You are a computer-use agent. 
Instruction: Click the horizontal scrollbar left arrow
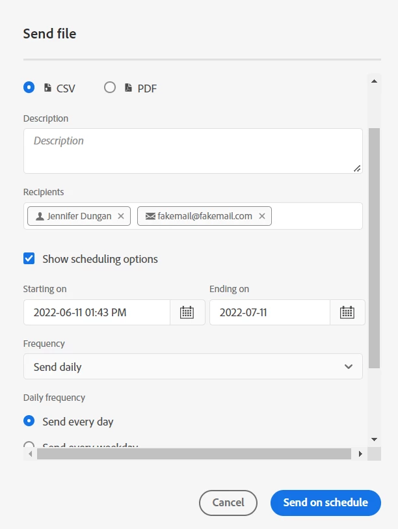(31, 454)
